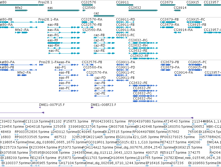221x167 pixels.
Task: Click transcript eas-RC label
Action: (x=54, y=51)
